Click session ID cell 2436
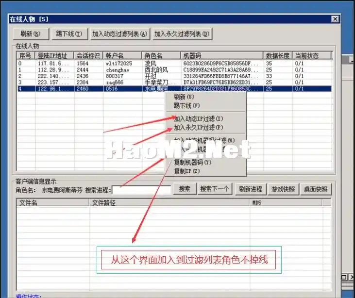Image resolution: width=355 pixels, height=298 pixels. pos(82,76)
